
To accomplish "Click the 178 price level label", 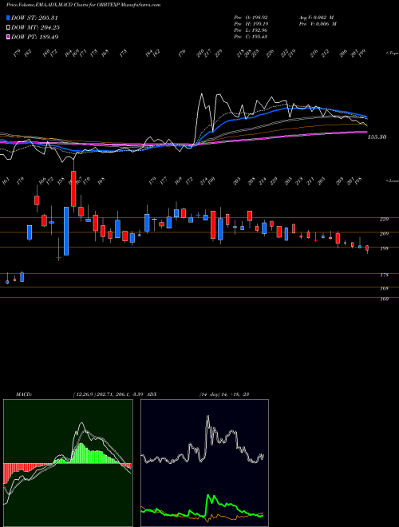I will 384,275.
